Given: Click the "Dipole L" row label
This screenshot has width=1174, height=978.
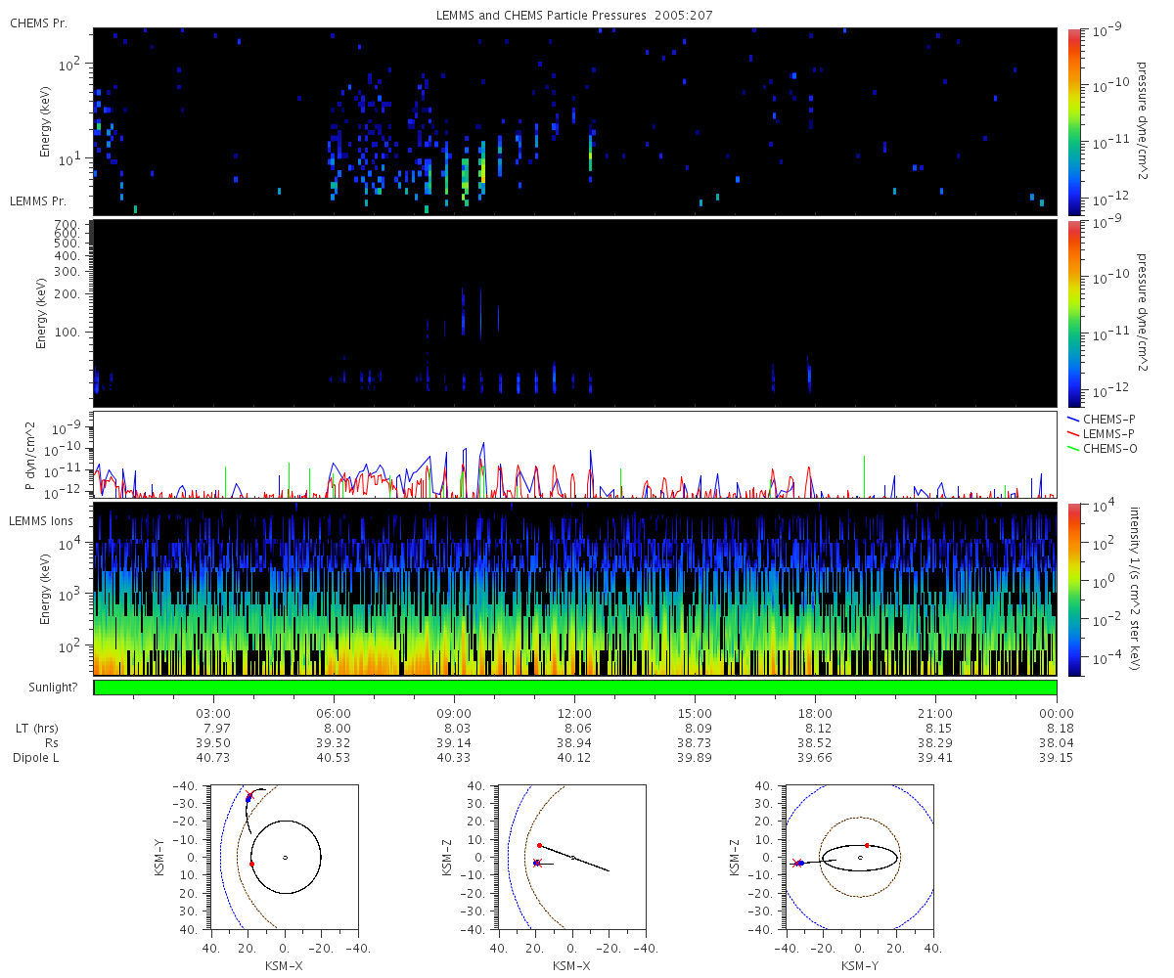Looking at the screenshot, I should (34, 758).
